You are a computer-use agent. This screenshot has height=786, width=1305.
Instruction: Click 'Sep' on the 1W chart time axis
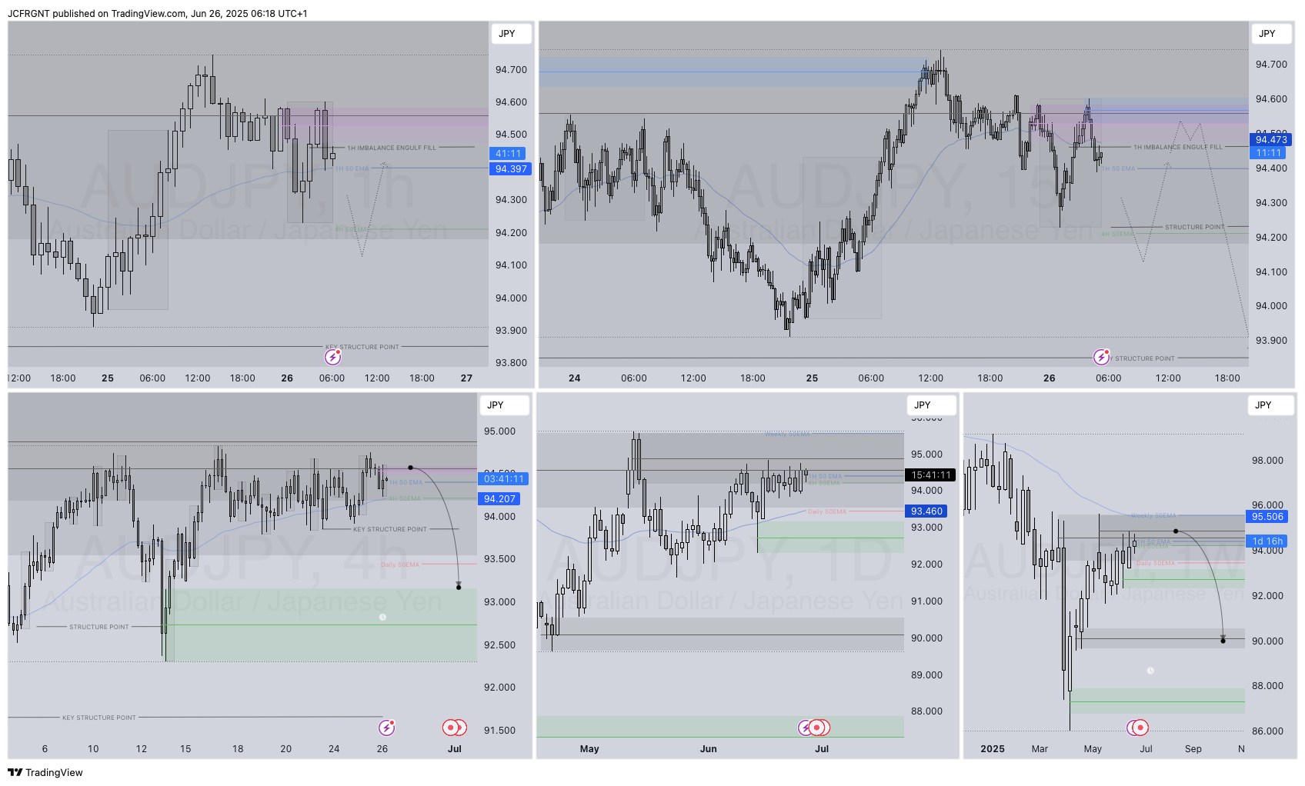[1193, 749]
